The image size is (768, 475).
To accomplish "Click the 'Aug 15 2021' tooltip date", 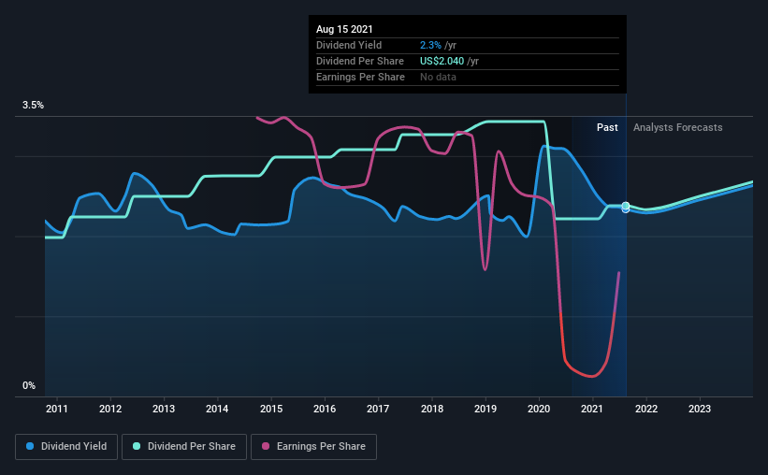I will coord(344,29).
